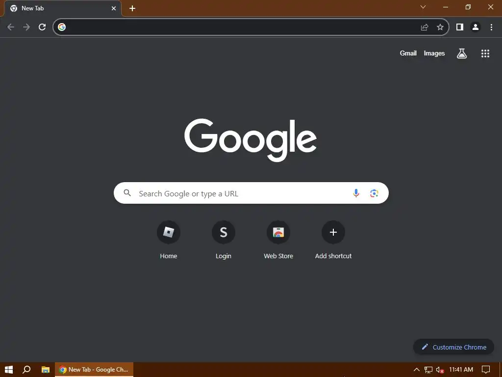Select Google Chrome taskbar button

(x=94, y=370)
